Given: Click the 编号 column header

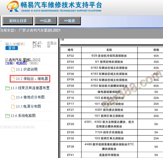Looking at the screenshot, I should [71, 50].
